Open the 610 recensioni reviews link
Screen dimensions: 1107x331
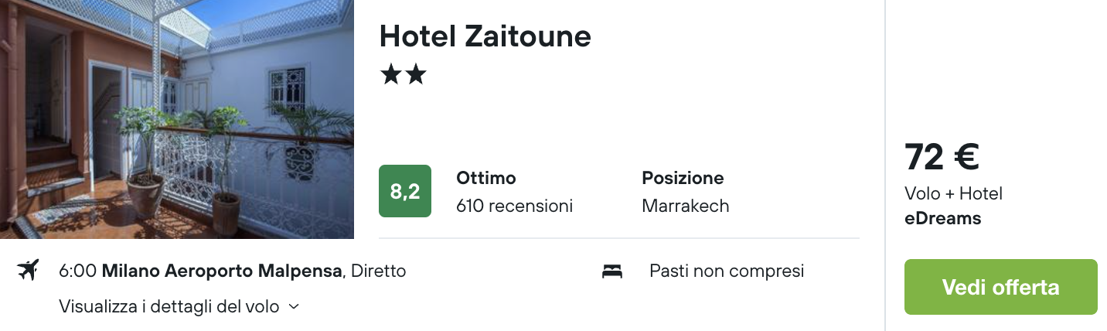(514, 206)
